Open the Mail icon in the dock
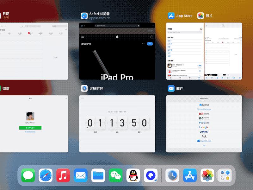The image size is (253, 190). [x=81, y=175]
